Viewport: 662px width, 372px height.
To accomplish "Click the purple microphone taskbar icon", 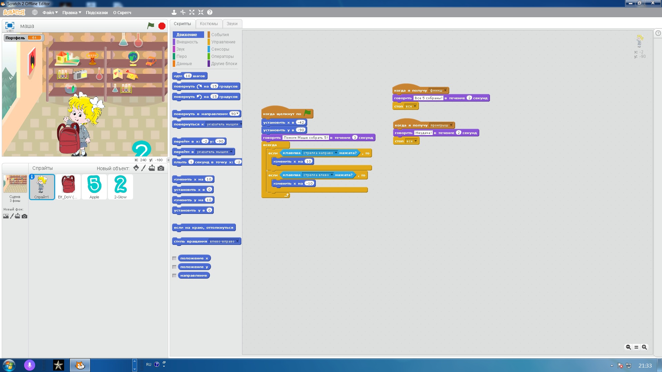I will [30, 365].
